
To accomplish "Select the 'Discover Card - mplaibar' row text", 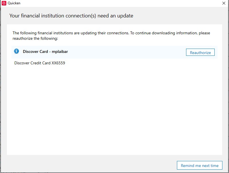I will click(x=45, y=52).
